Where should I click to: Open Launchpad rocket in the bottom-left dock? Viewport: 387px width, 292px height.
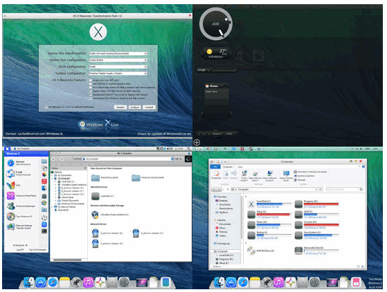77,282
